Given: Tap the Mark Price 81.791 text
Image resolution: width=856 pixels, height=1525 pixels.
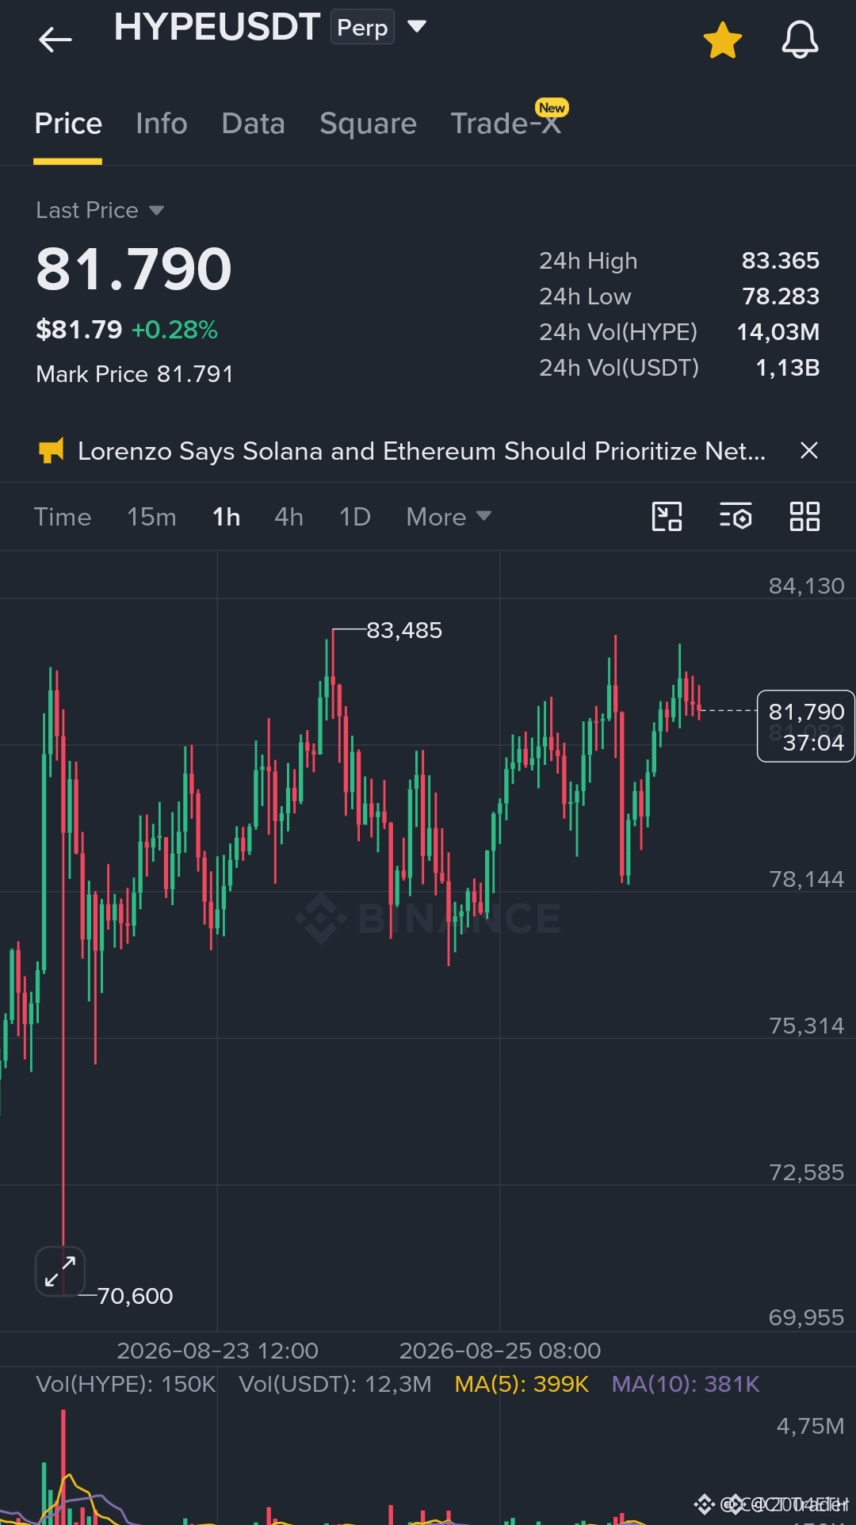Looking at the screenshot, I should tap(135, 374).
